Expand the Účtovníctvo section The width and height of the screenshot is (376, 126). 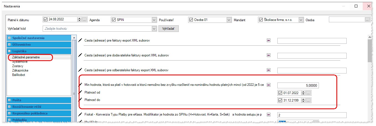(x=9, y=45)
